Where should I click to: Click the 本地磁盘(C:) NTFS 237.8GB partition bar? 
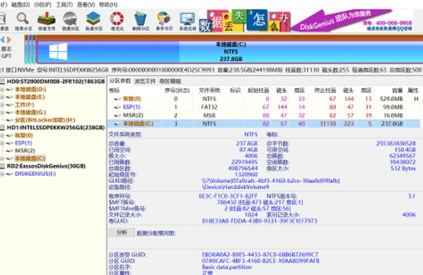click(x=230, y=52)
